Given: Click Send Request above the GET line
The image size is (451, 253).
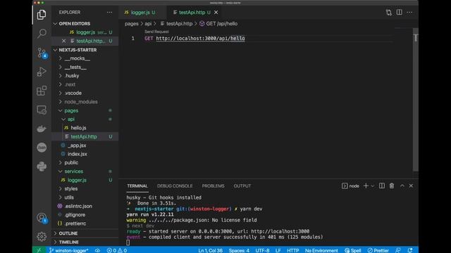Looking at the screenshot, I should click(x=156, y=32).
